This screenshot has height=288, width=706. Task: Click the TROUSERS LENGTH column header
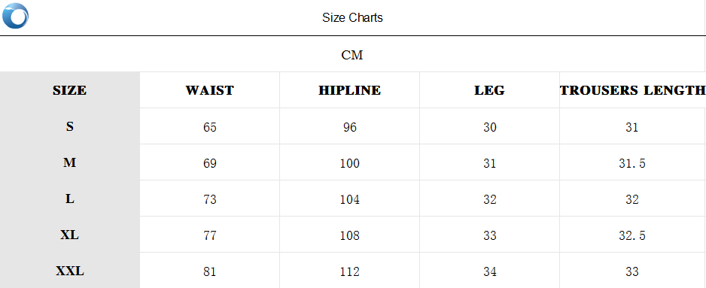coord(632,90)
